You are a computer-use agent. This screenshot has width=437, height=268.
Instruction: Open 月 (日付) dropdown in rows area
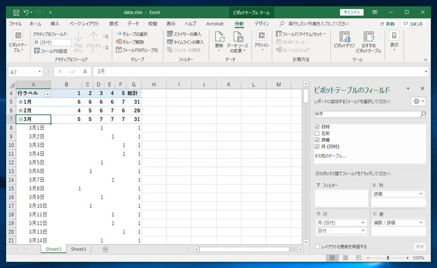[x=363, y=222]
